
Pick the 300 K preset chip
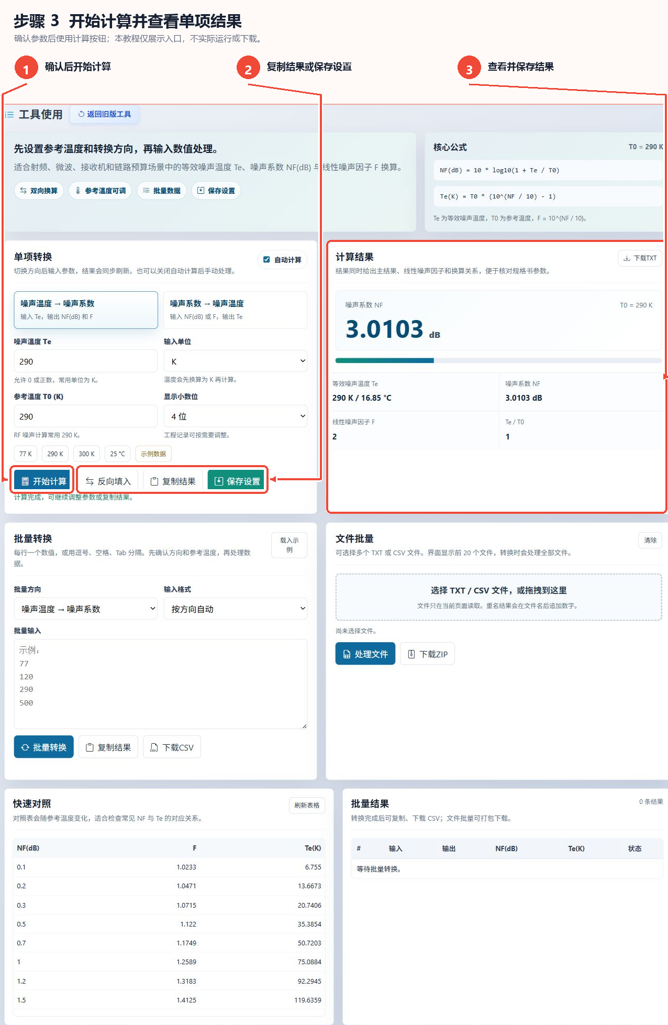[x=86, y=454]
